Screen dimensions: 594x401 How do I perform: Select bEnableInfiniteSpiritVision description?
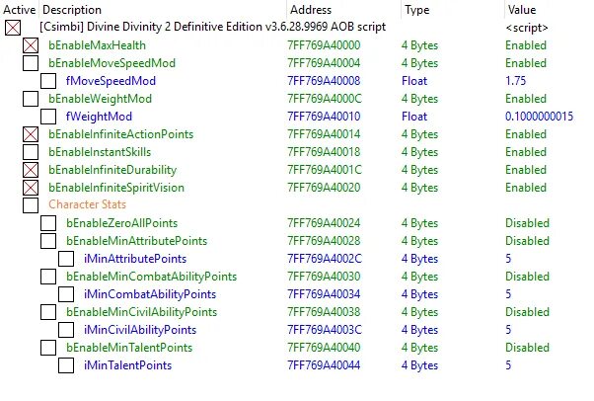[116, 188]
